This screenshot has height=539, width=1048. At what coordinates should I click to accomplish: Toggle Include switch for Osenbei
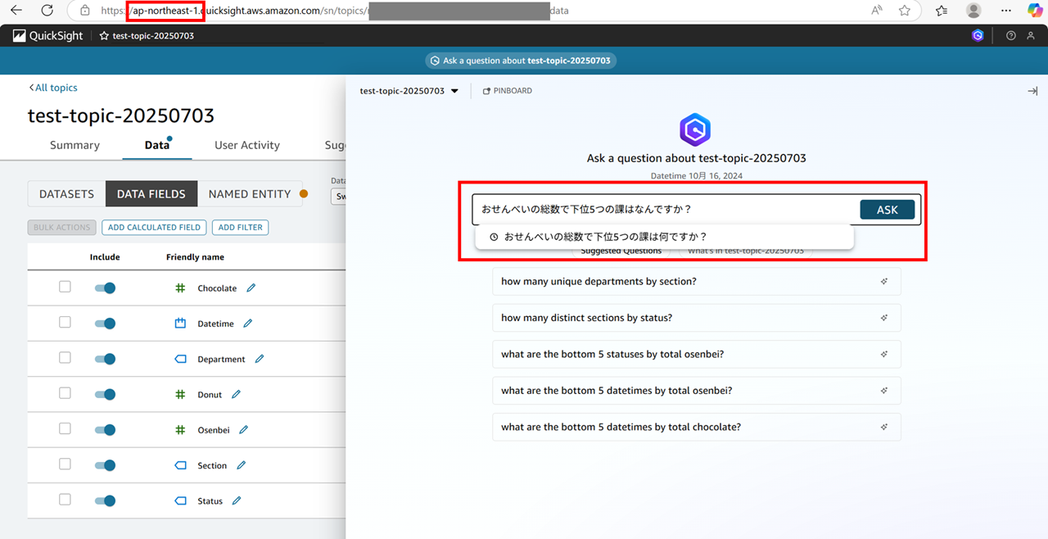tap(105, 430)
